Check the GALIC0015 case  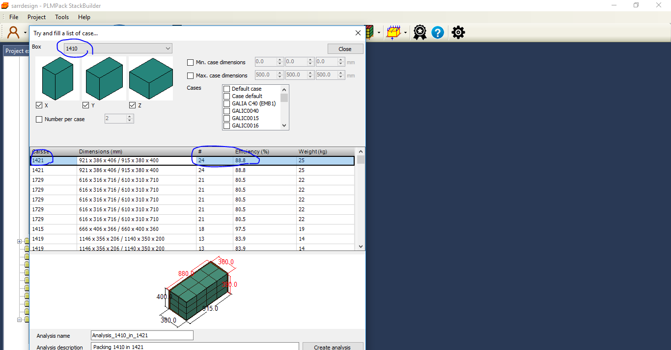click(227, 118)
